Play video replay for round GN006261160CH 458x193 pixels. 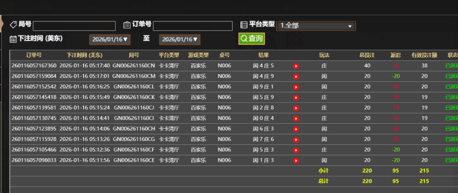[296, 129]
